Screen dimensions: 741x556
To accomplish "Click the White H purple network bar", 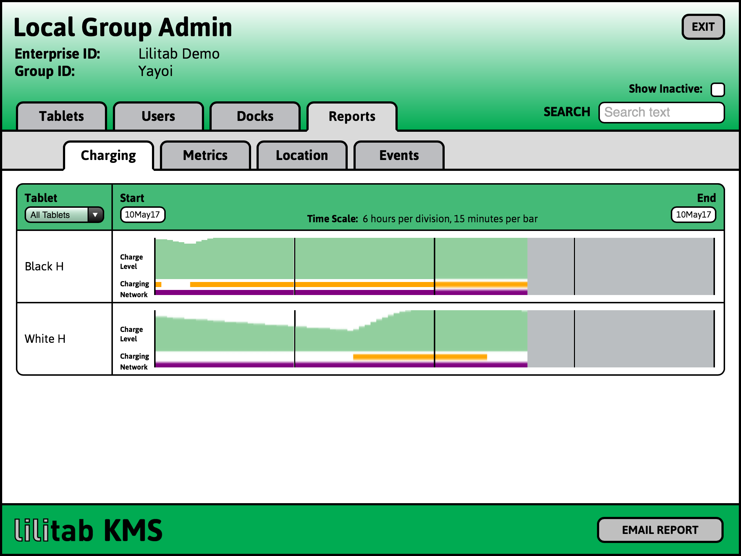I will pyautogui.click(x=341, y=365).
